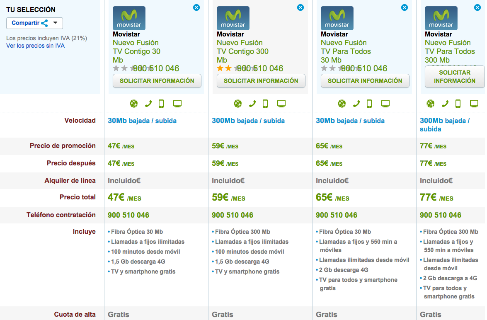Click the Movistar logo of TV Contigo 30 Mb
Viewport: 487px width, 320px height.
click(129, 18)
